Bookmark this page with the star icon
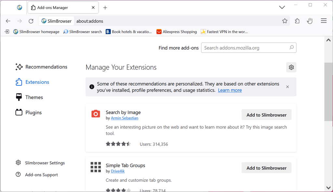Image resolution: width=333 pixels, height=192 pixels. (285, 21)
